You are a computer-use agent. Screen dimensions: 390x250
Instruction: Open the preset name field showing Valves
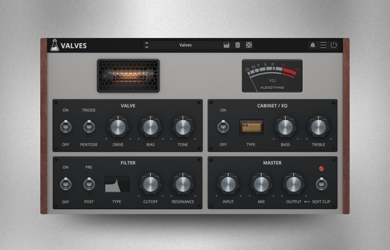(x=186, y=45)
